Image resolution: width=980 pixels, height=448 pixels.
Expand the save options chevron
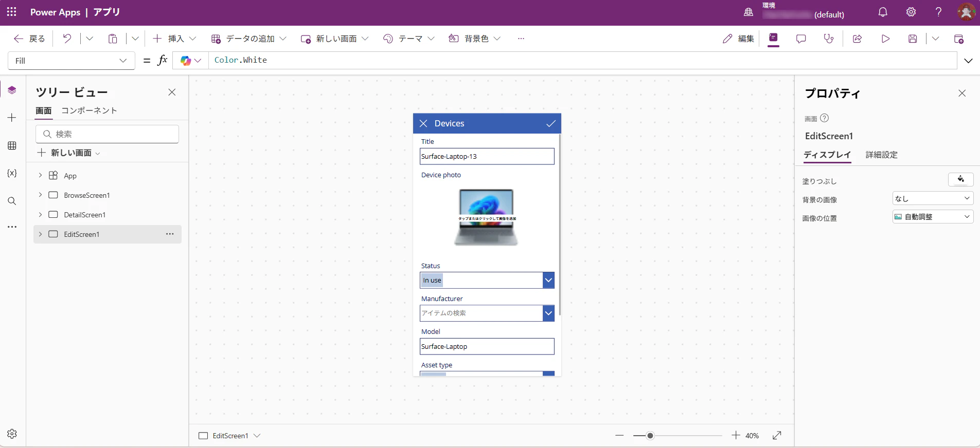(935, 39)
